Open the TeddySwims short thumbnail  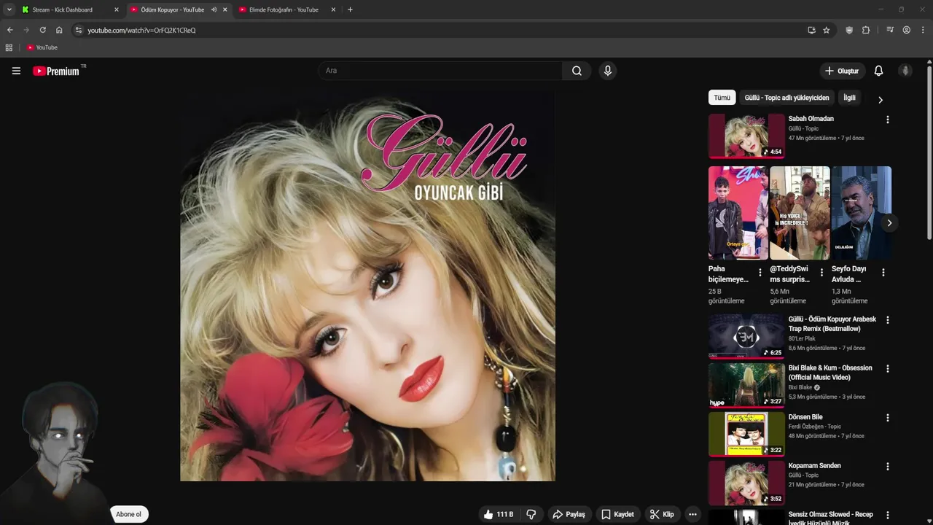pos(800,213)
